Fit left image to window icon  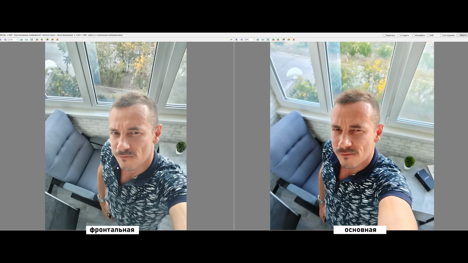[x=32, y=40]
